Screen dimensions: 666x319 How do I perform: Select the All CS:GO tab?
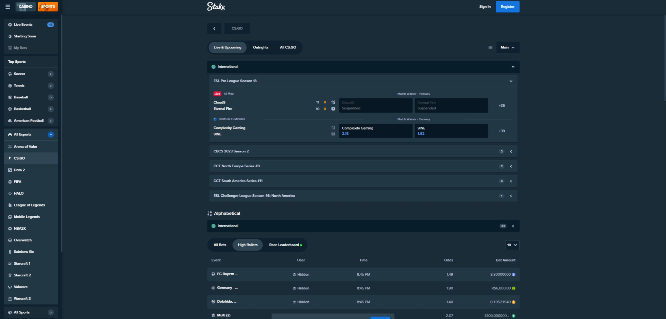coord(288,47)
